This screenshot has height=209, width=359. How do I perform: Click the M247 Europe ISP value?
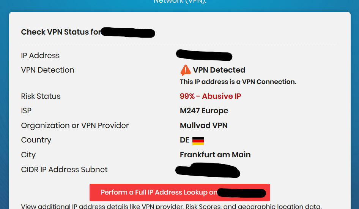[204, 111]
